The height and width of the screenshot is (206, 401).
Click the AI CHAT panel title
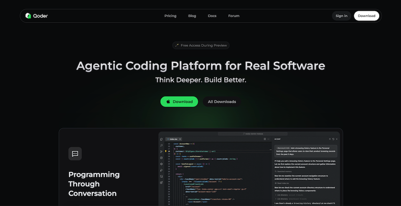tap(277, 139)
